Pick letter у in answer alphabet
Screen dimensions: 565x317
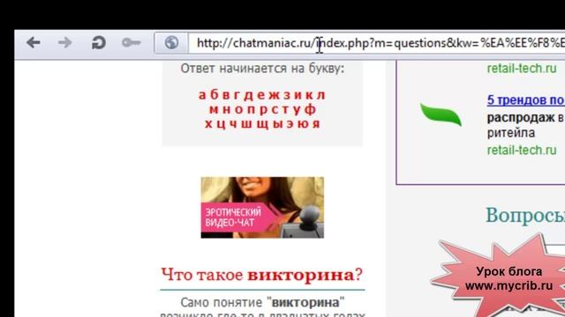coord(297,111)
